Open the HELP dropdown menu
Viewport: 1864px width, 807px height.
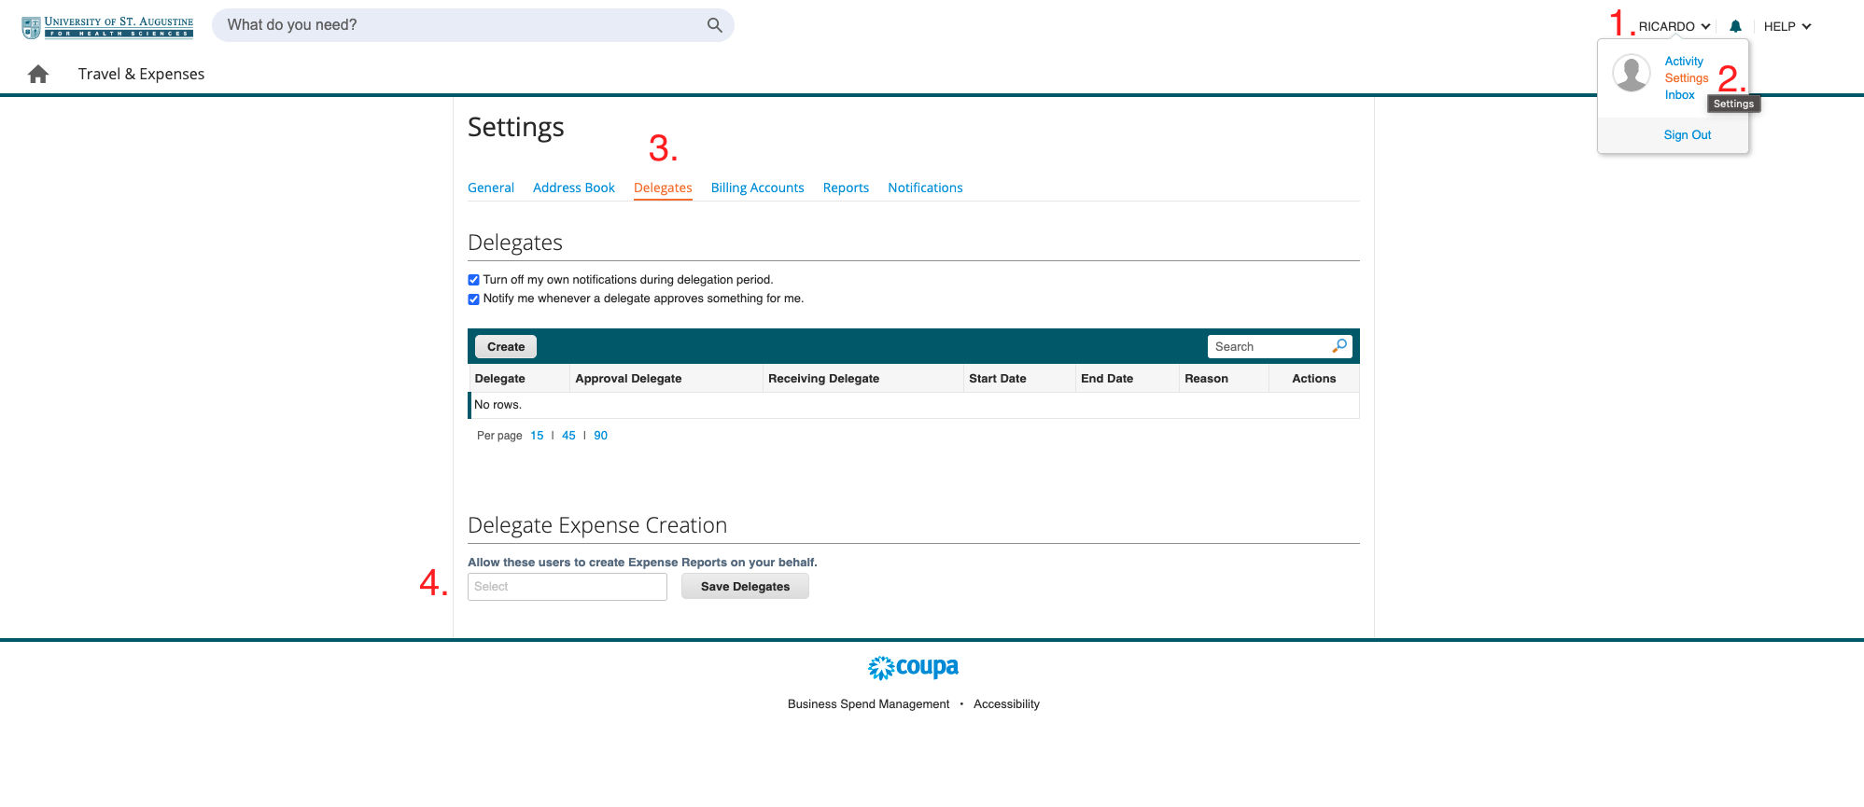coord(1787,26)
